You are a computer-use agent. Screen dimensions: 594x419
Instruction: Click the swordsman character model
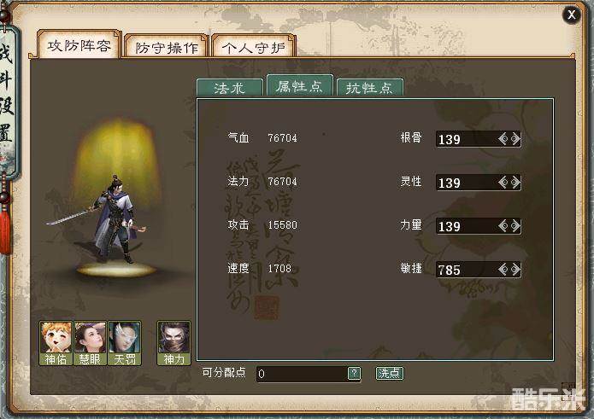point(110,219)
